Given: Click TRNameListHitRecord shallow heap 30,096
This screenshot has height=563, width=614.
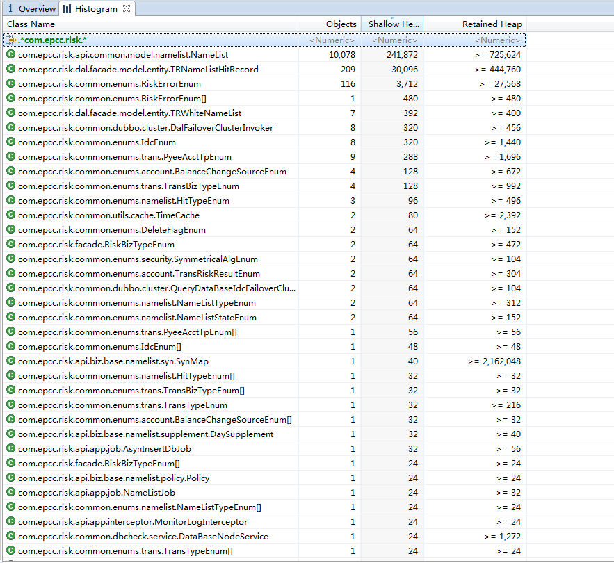Looking at the screenshot, I should pos(405,70).
